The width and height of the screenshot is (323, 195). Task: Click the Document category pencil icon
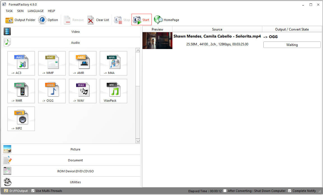pos(7,160)
